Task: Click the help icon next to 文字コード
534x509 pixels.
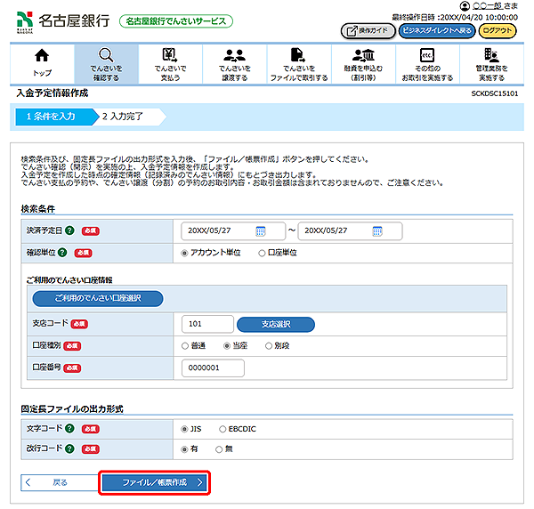Action: pos(69,428)
